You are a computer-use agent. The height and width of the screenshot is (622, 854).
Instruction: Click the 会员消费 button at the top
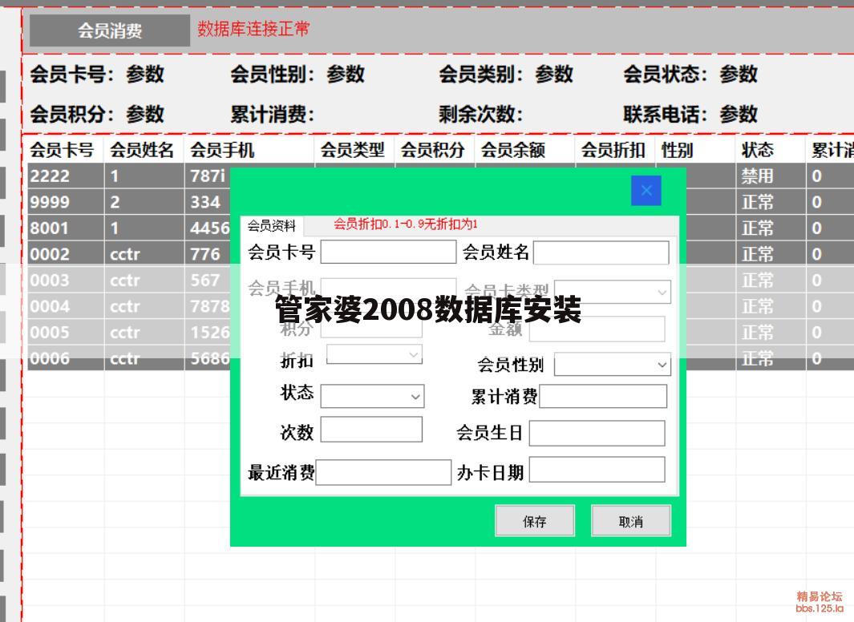[x=110, y=30]
